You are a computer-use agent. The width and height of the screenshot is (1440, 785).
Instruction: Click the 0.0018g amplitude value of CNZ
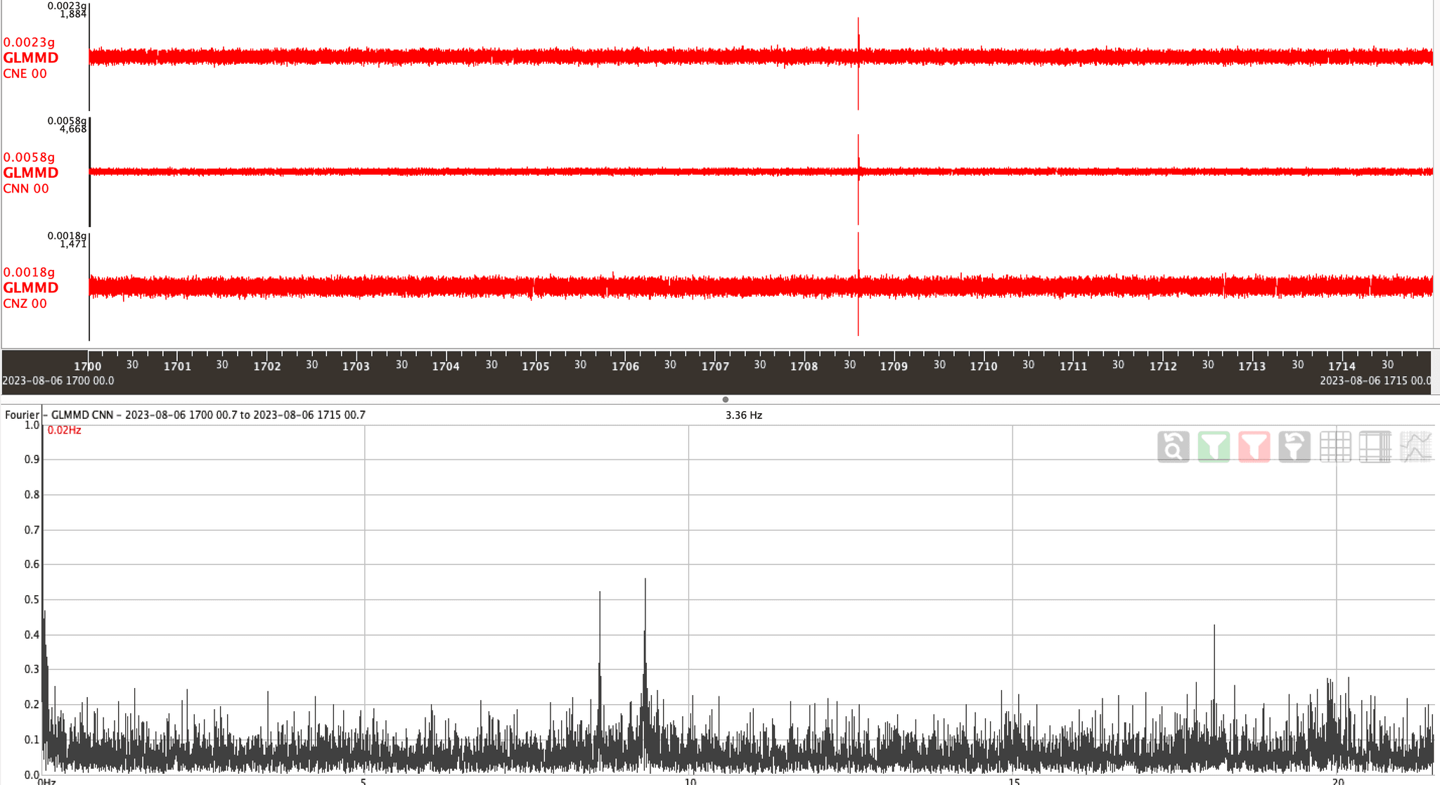coord(29,272)
